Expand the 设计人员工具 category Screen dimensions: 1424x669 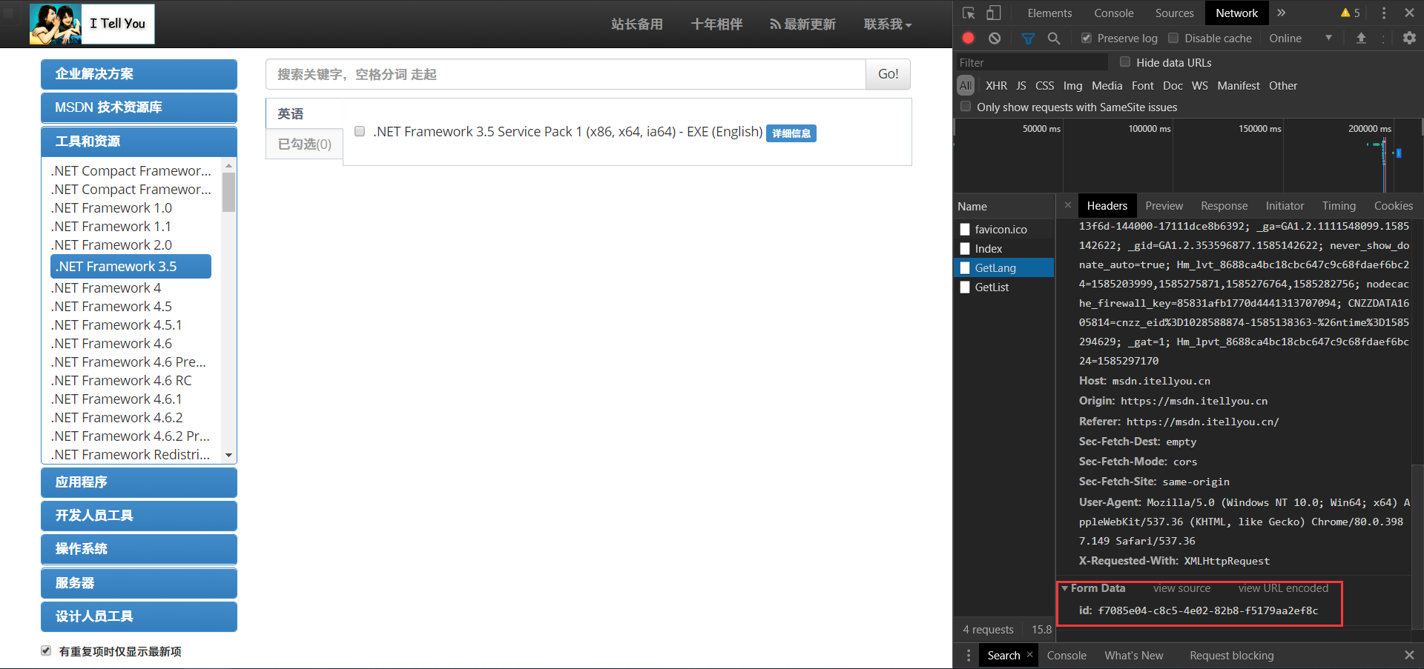click(x=139, y=616)
